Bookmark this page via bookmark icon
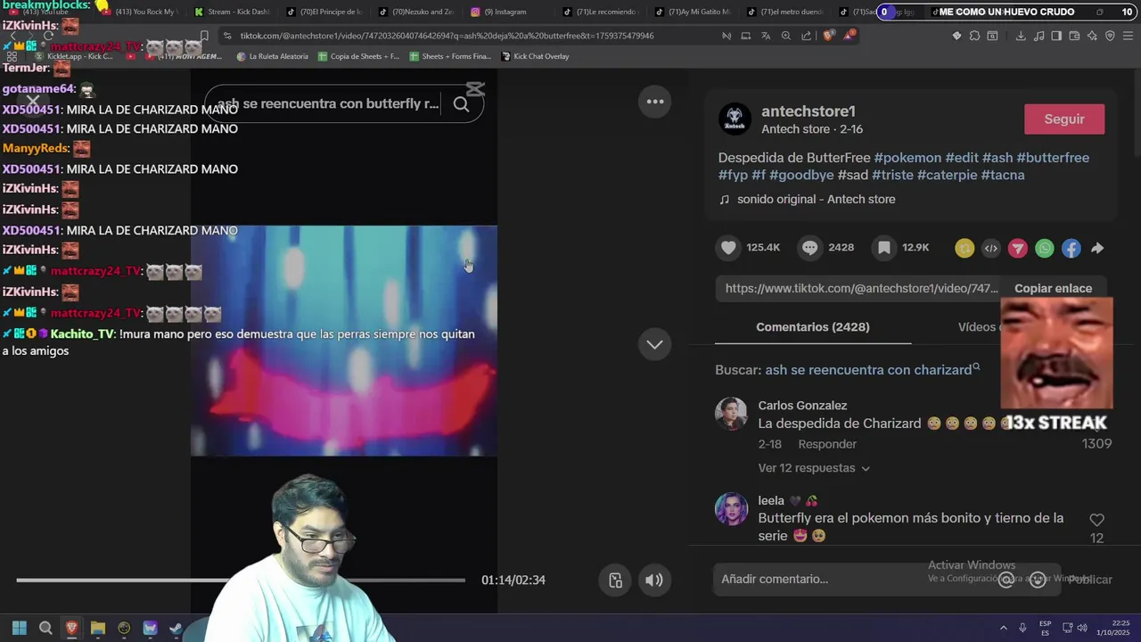Image resolution: width=1141 pixels, height=642 pixels. 204,36
